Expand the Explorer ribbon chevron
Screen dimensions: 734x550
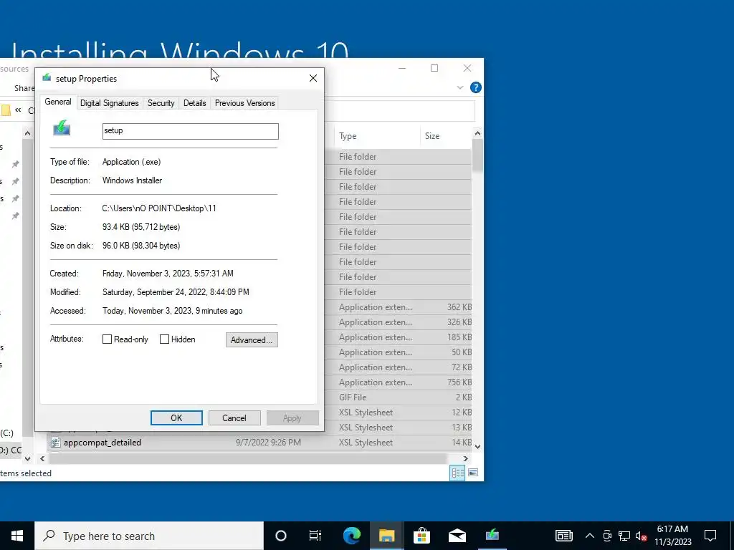460,87
